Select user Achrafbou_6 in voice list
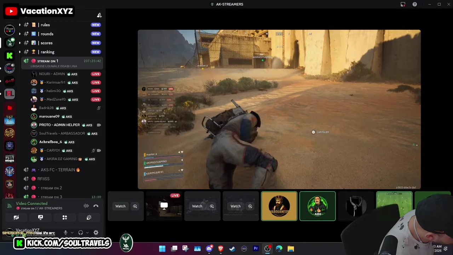 pyautogui.click(x=66, y=142)
